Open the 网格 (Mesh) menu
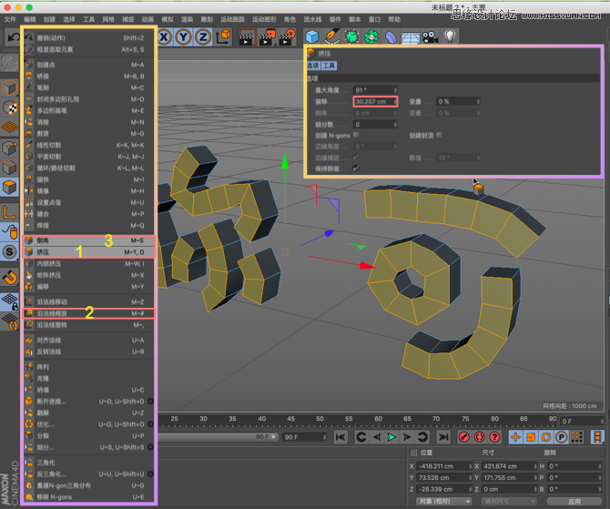This screenshot has width=610, height=509. [108, 19]
